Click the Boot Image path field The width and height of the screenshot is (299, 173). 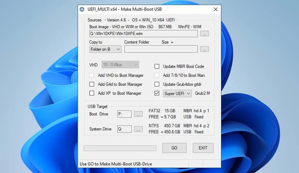143,34
